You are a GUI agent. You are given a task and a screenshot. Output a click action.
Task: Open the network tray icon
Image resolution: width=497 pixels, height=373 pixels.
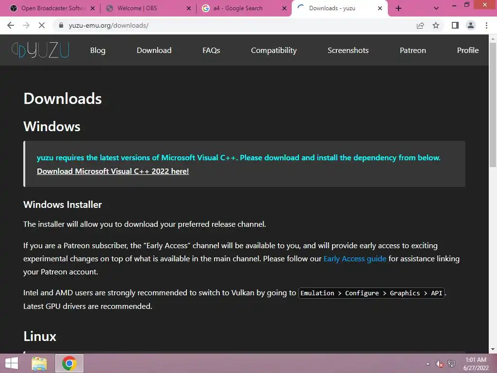pyautogui.click(x=451, y=363)
